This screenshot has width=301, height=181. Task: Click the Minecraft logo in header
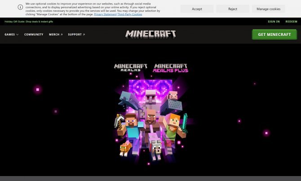150,34
